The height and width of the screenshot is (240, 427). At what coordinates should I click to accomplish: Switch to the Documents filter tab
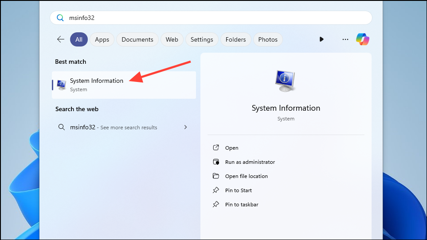coord(137,39)
